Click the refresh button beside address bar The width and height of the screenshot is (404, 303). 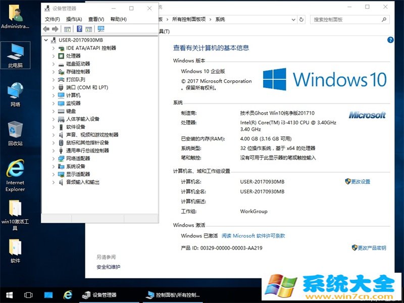point(301,20)
